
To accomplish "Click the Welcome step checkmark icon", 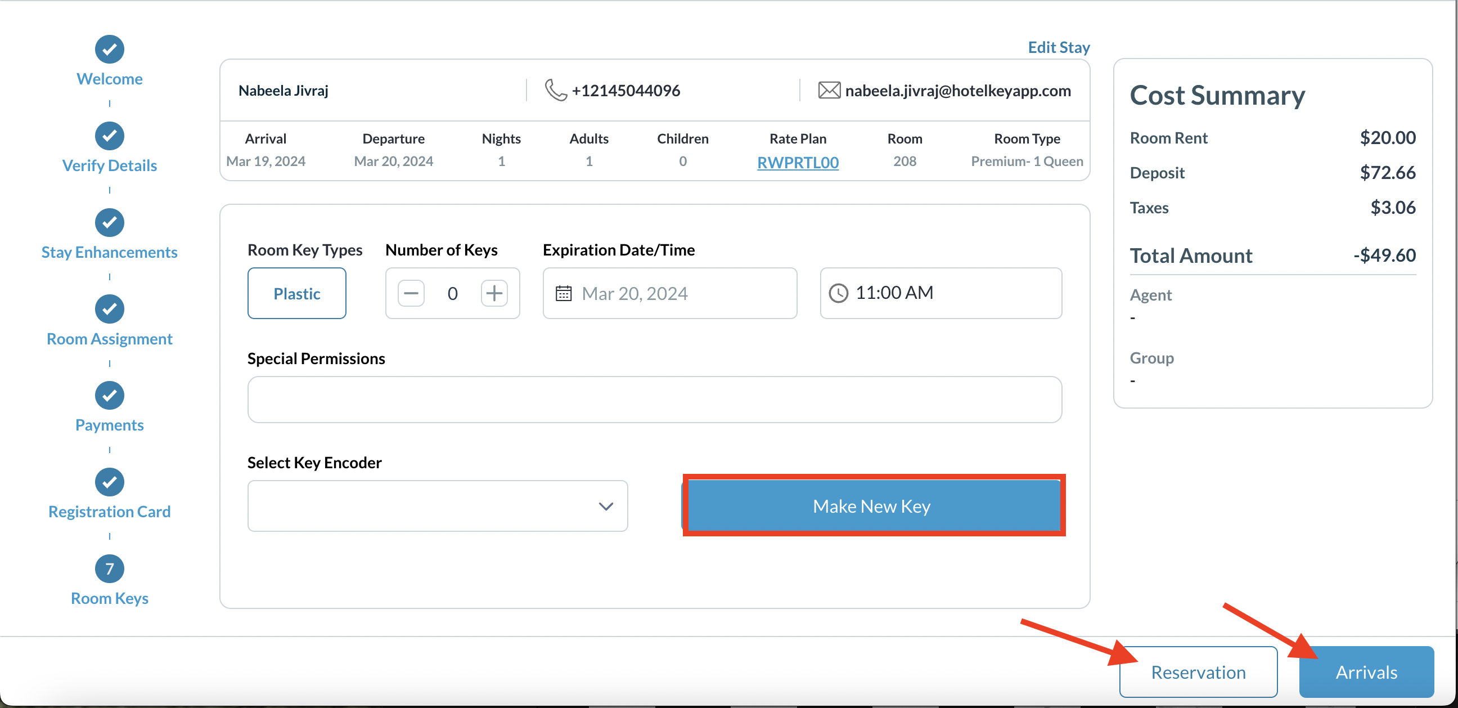I will (109, 50).
